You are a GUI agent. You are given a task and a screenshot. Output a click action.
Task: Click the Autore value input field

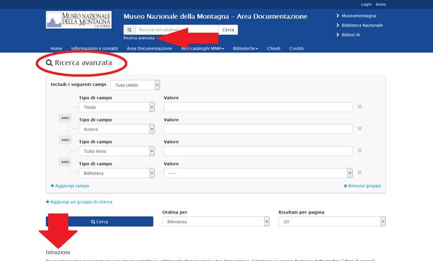point(258,129)
